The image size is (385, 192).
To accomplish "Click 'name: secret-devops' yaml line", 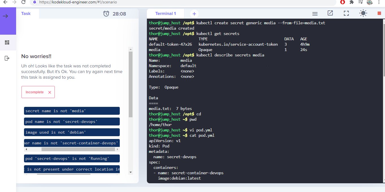I will 175,157.
